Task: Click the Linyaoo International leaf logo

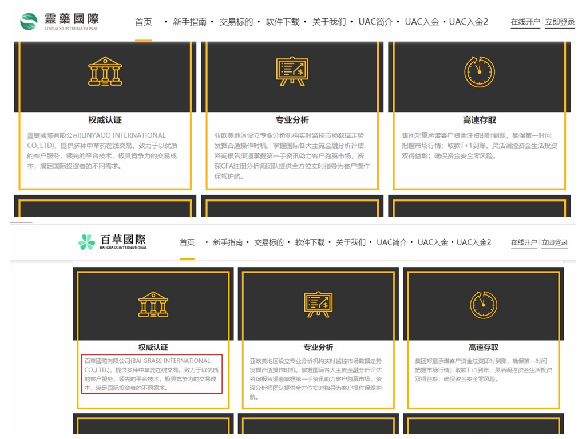Action: pyautogui.click(x=29, y=22)
